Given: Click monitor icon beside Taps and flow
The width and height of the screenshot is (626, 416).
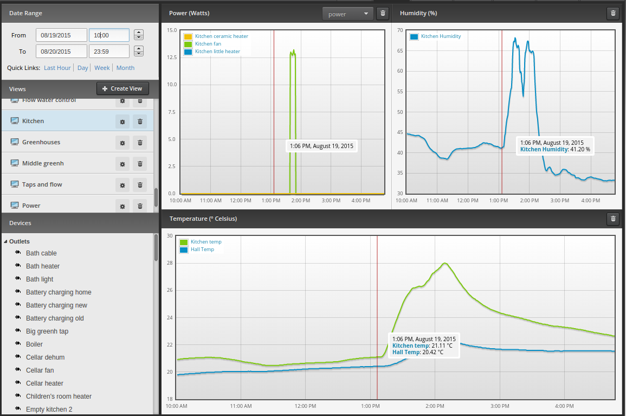Looking at the screenshot, I should coord(15,184).
